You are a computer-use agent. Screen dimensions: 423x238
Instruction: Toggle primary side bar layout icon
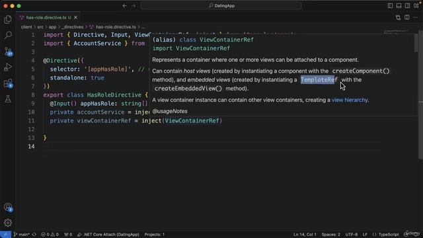pos(390,6)
